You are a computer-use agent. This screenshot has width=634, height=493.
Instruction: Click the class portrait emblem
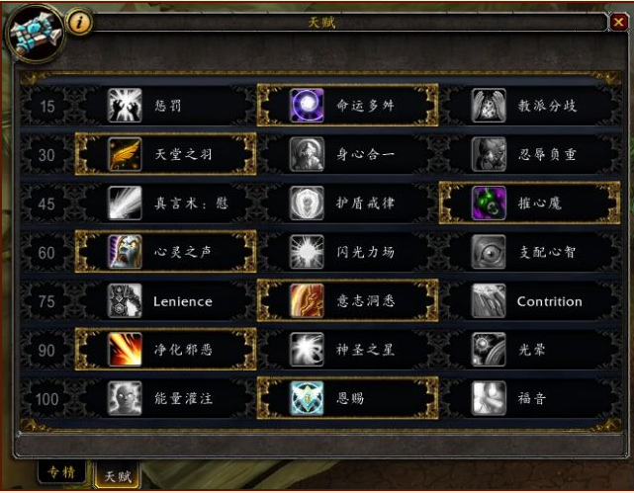(x=36, y=34)
